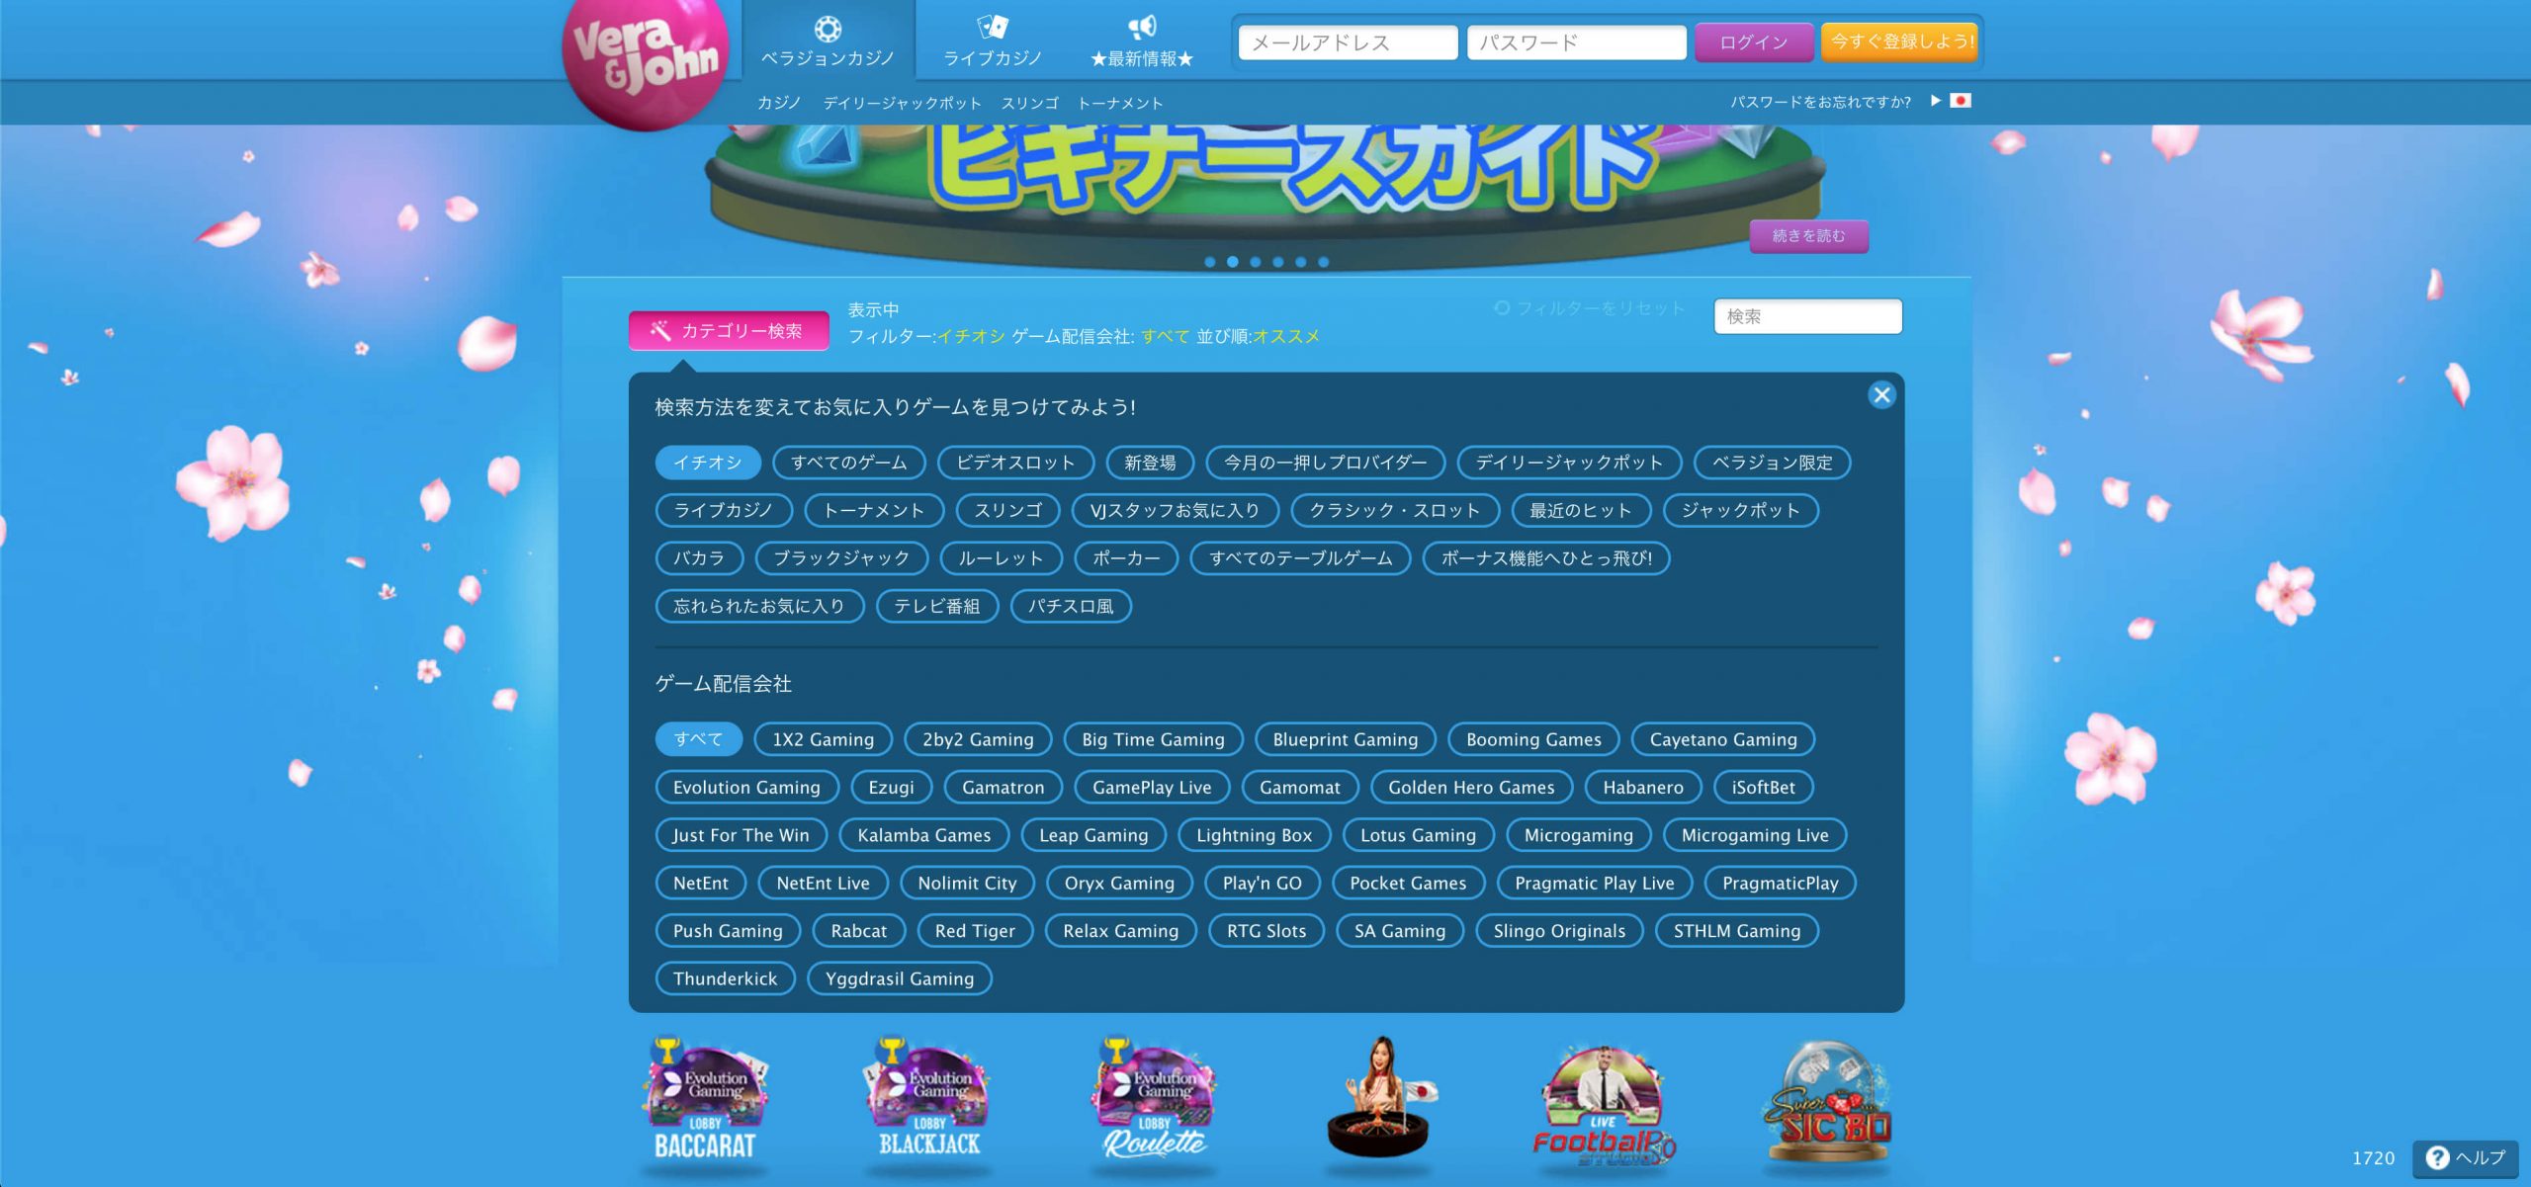Filter by Microgaming Live provider

[x=1755, y=835]
